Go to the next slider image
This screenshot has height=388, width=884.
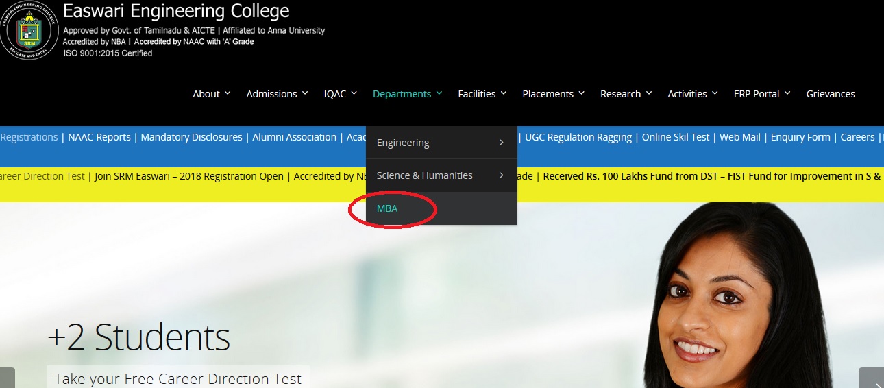871,378
